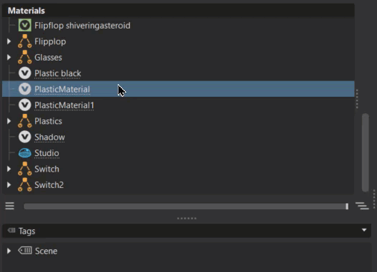Click the materials list vertical scrollbar
Image resolution: width=377 pixels, height=272 pixels.
[x=366, y=152]
